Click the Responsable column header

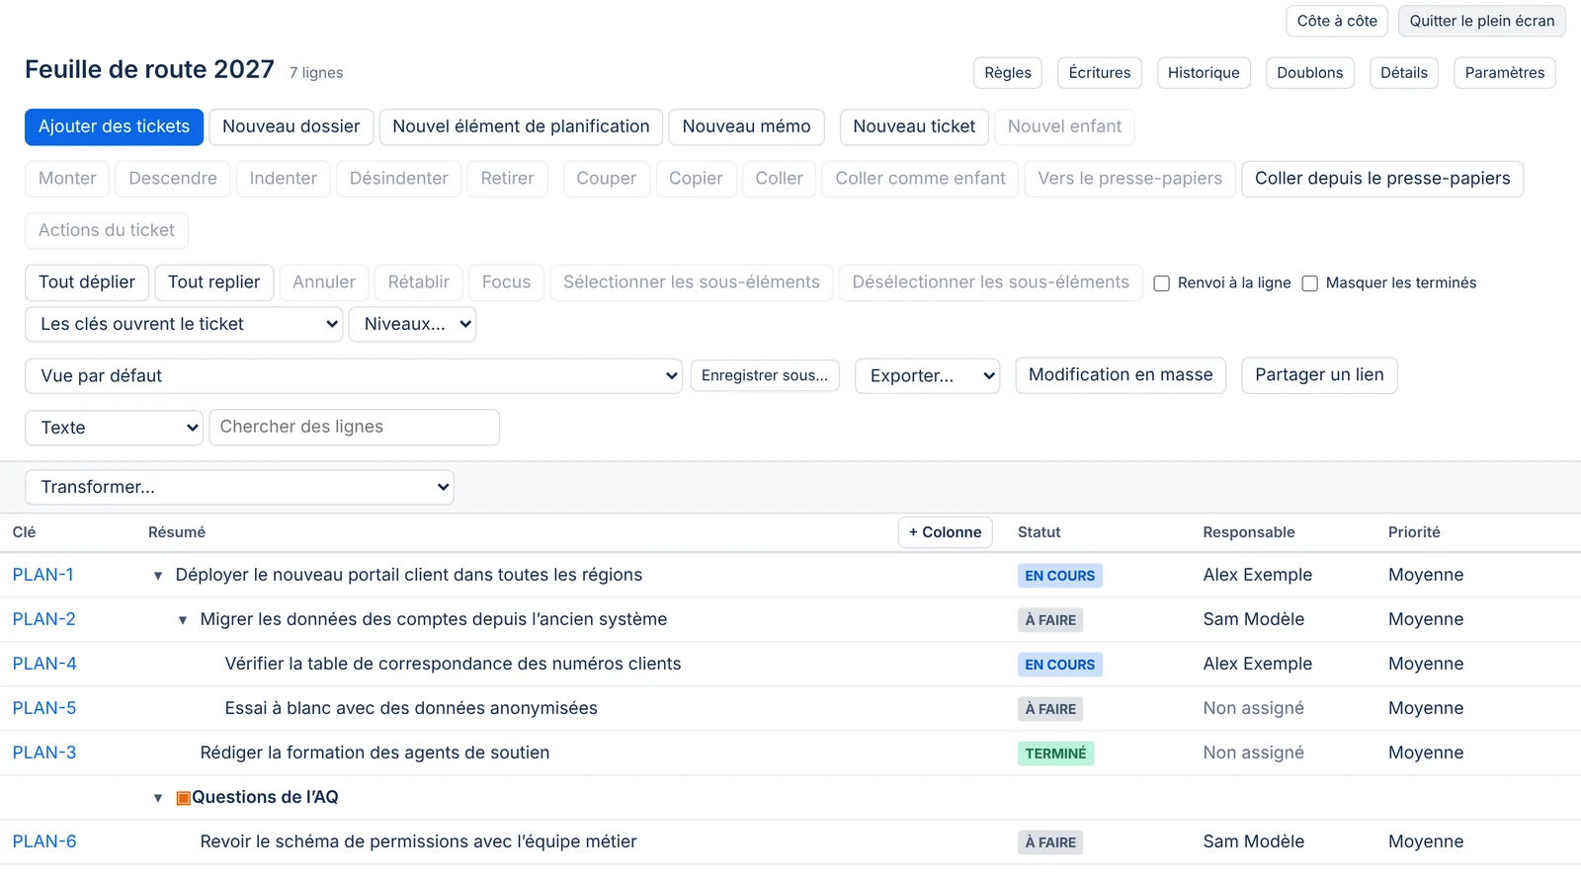point(1249,532)
